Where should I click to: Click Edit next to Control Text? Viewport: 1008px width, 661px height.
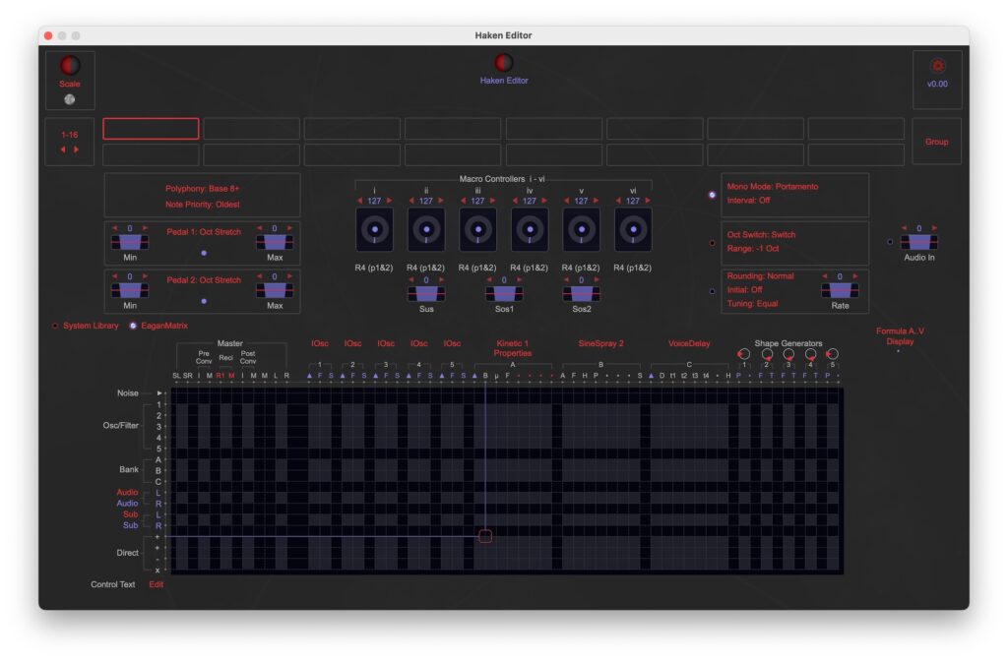156,584
